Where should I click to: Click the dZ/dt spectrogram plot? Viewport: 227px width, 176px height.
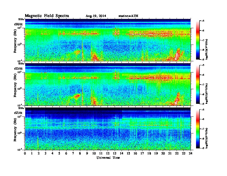[x=108, y=129]
